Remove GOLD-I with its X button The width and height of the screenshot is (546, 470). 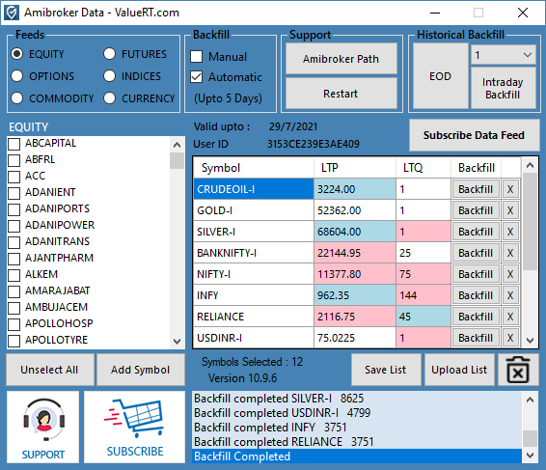(x=510, y=210)
